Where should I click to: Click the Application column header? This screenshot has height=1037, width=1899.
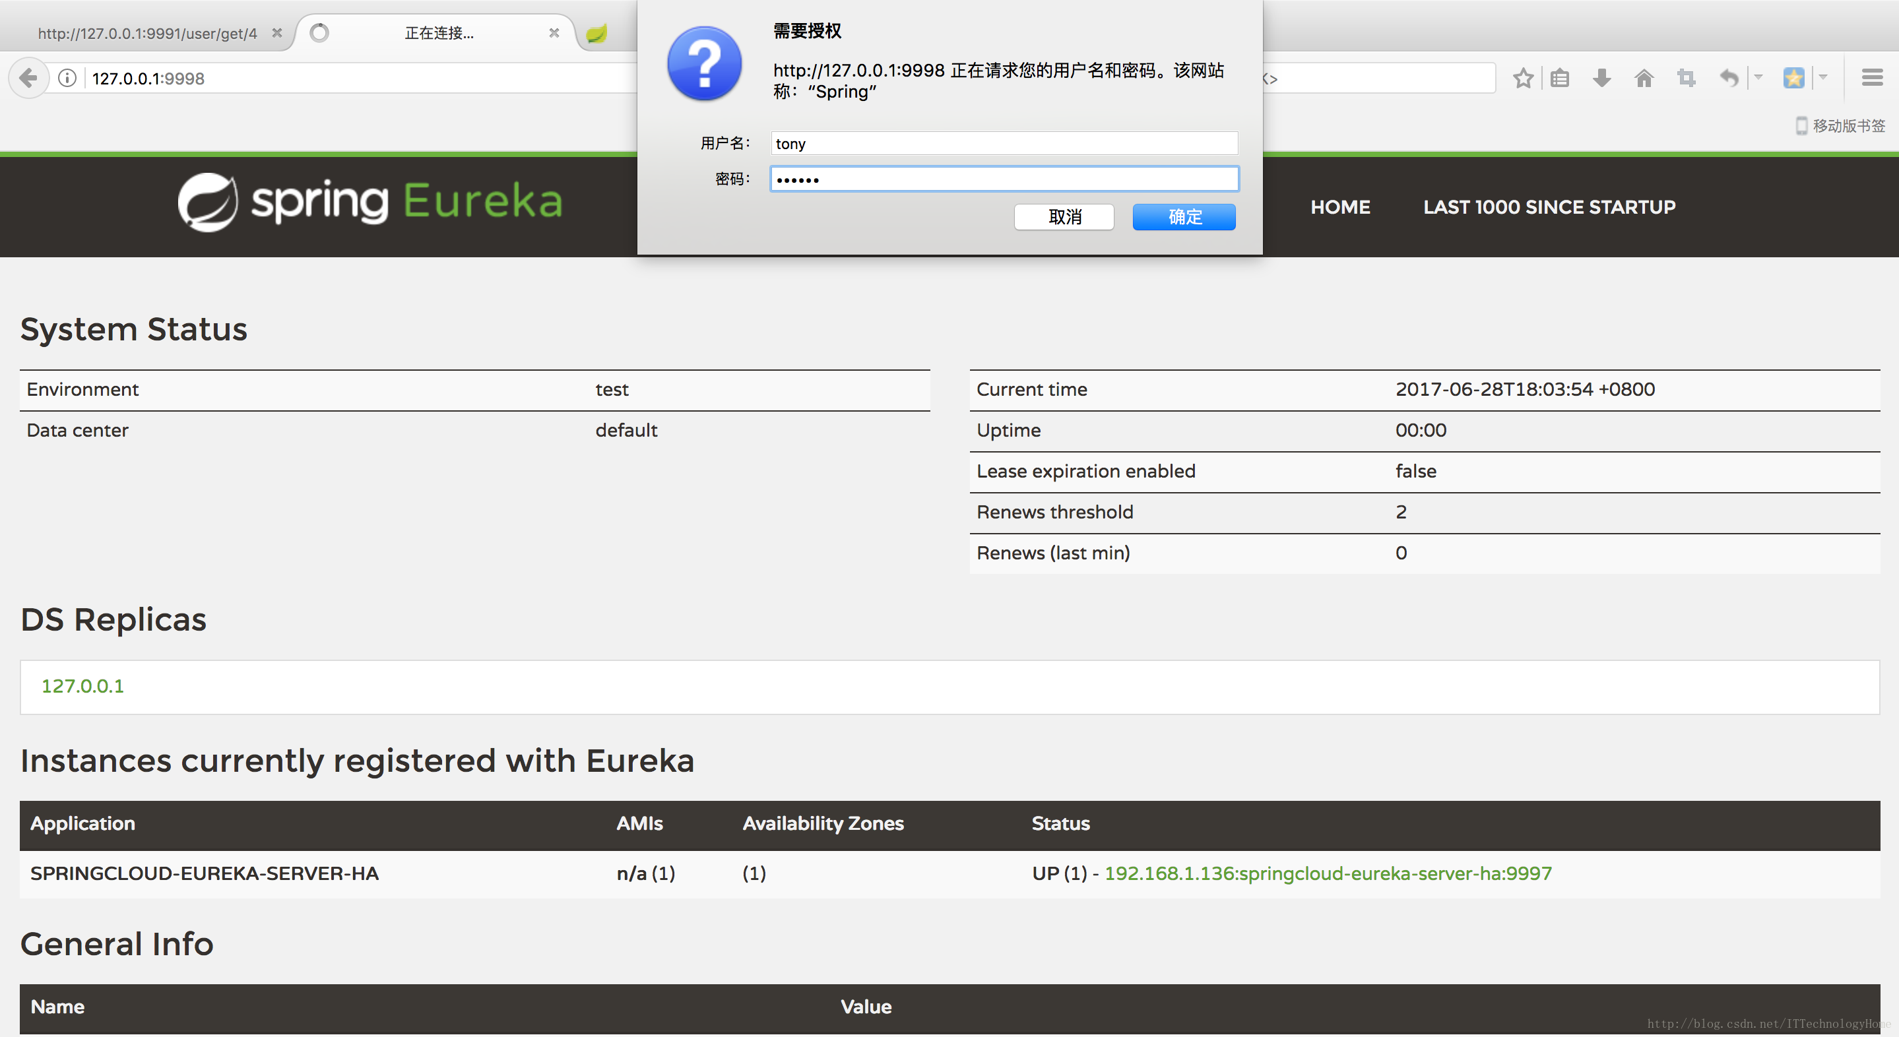pos(82,823)
